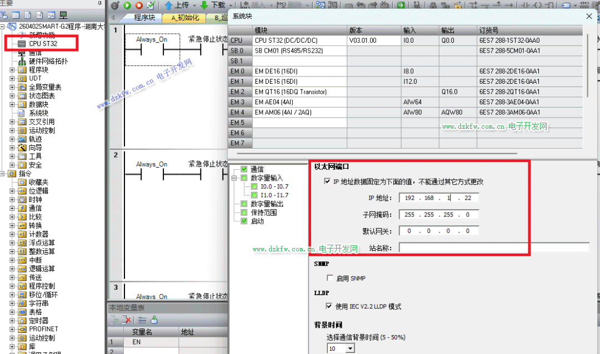Click the green arrow icon in top toolbar
This screenshot has width=600, height=354.
point(401,6)
